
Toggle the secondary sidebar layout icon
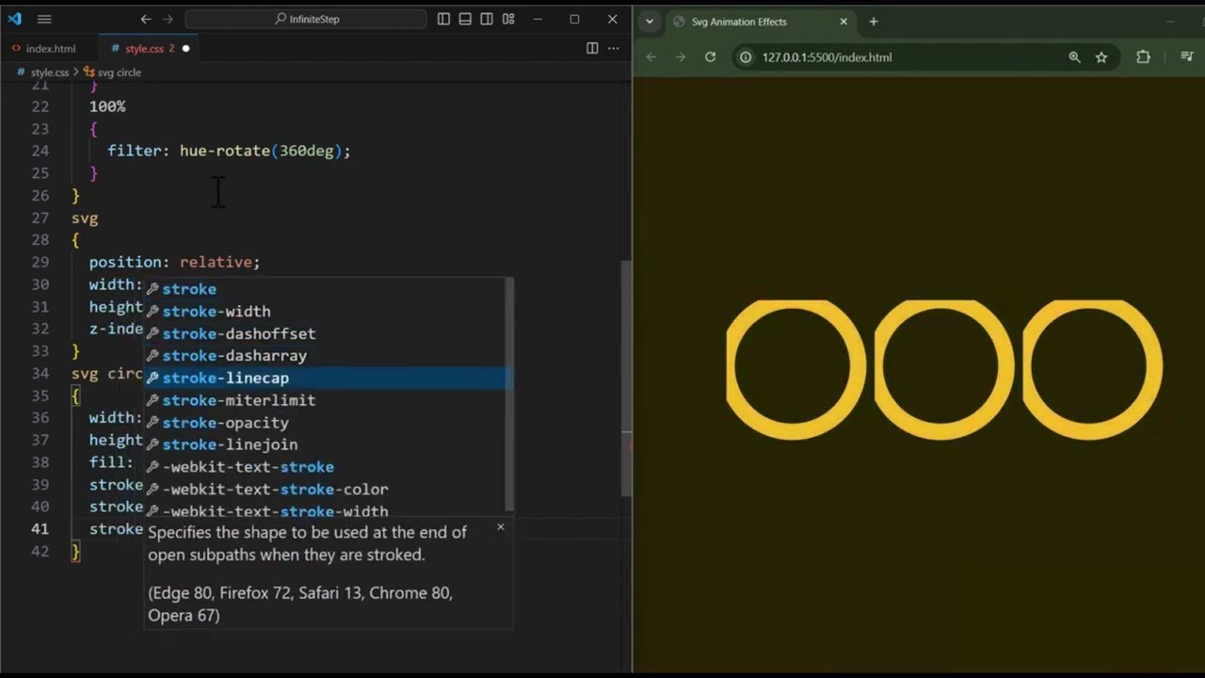click(487, 19)
